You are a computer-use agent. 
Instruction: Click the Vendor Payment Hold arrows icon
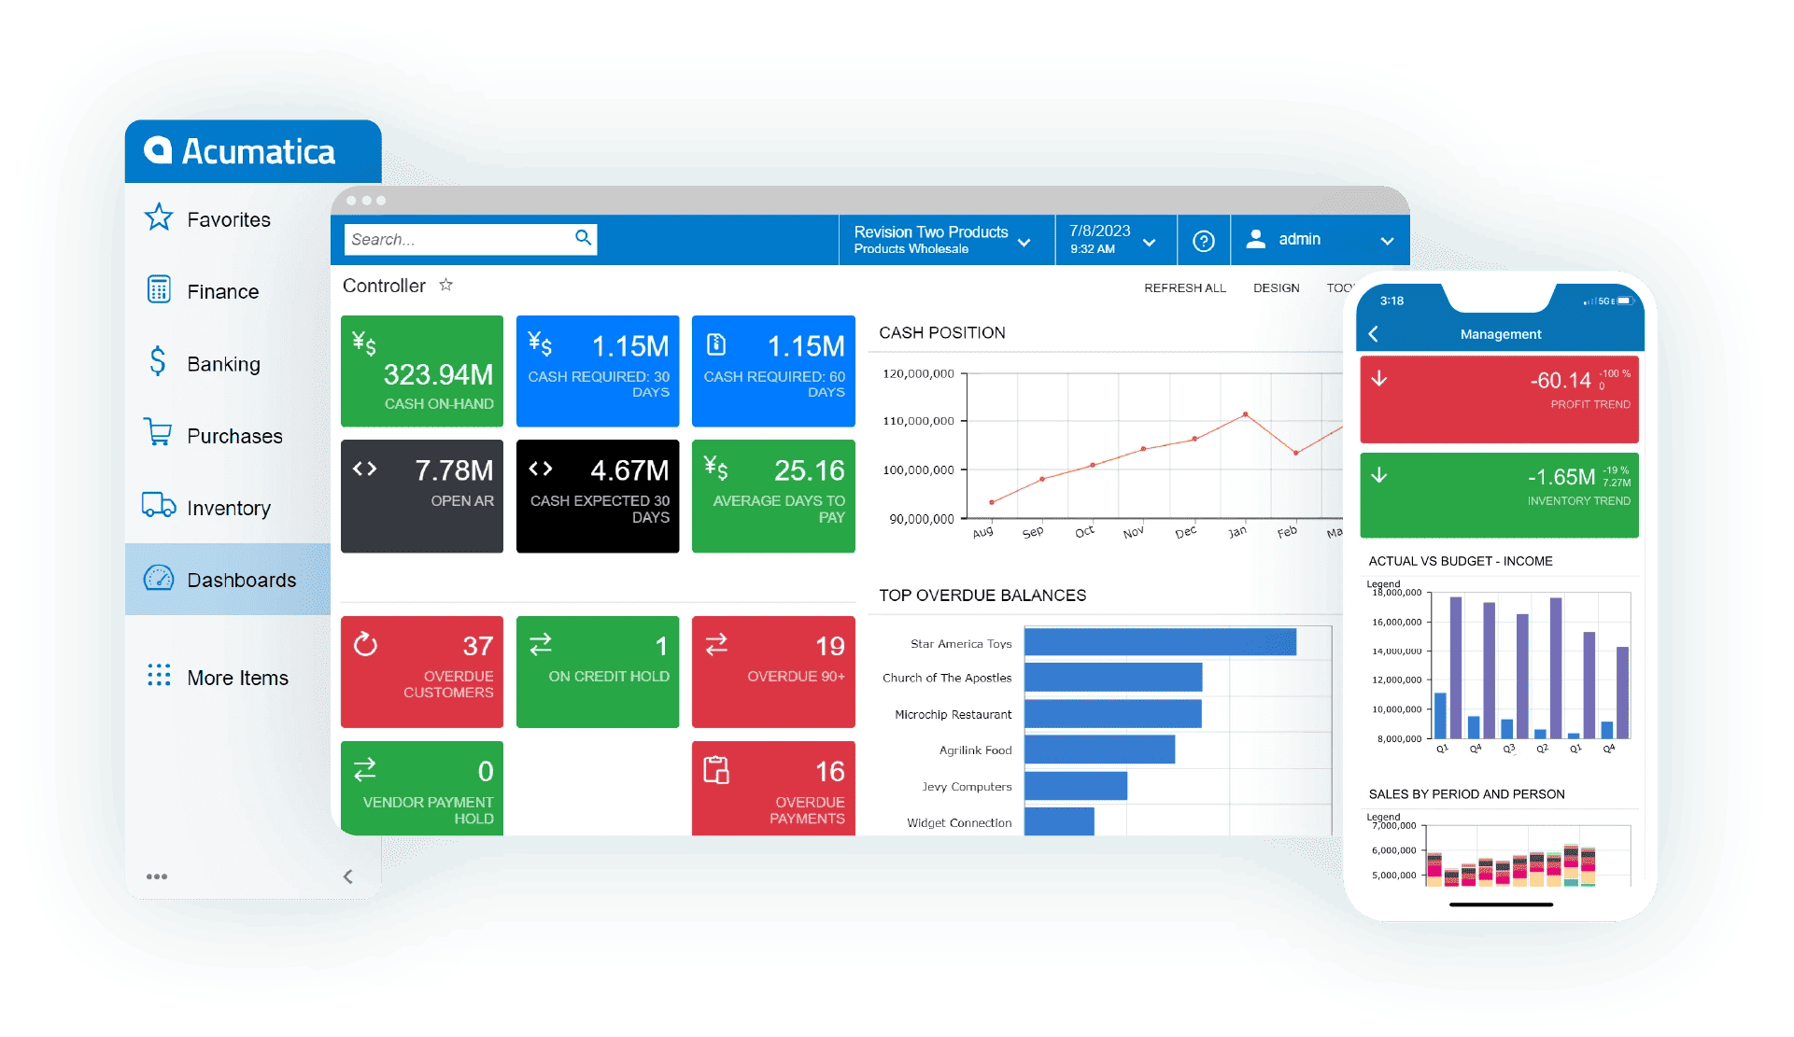pos(365,769)
